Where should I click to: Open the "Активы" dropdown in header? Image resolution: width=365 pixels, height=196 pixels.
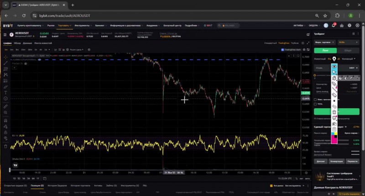299,26
